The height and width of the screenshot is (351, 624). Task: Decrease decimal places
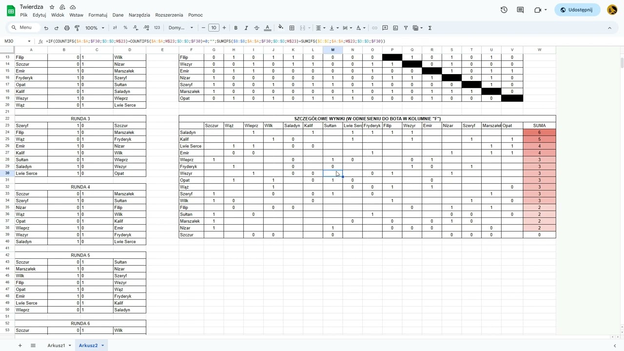point(136,28)
